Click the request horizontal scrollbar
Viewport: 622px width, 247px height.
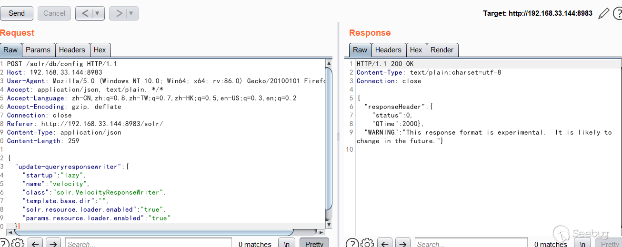(x=152, y=232)
